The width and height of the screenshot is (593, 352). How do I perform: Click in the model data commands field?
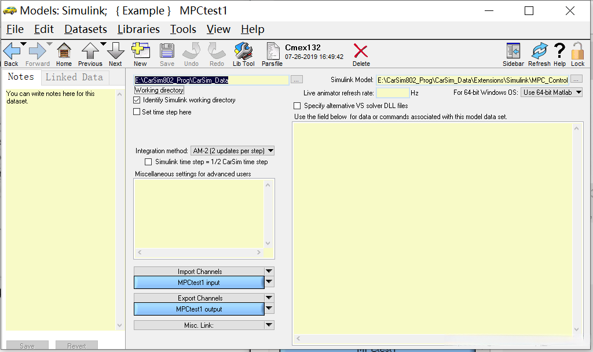point(433,229)
